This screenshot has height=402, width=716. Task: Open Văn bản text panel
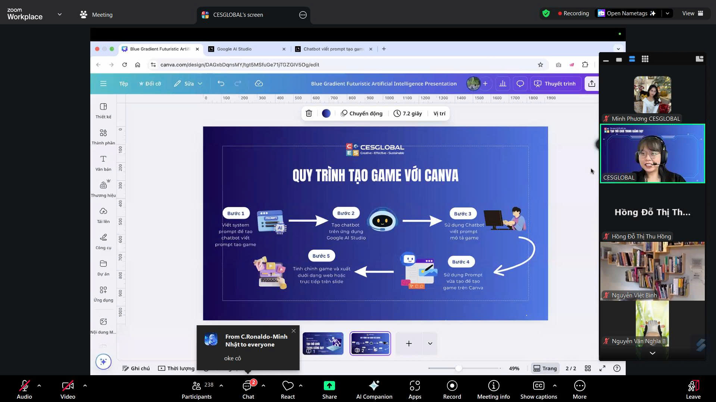103,163
